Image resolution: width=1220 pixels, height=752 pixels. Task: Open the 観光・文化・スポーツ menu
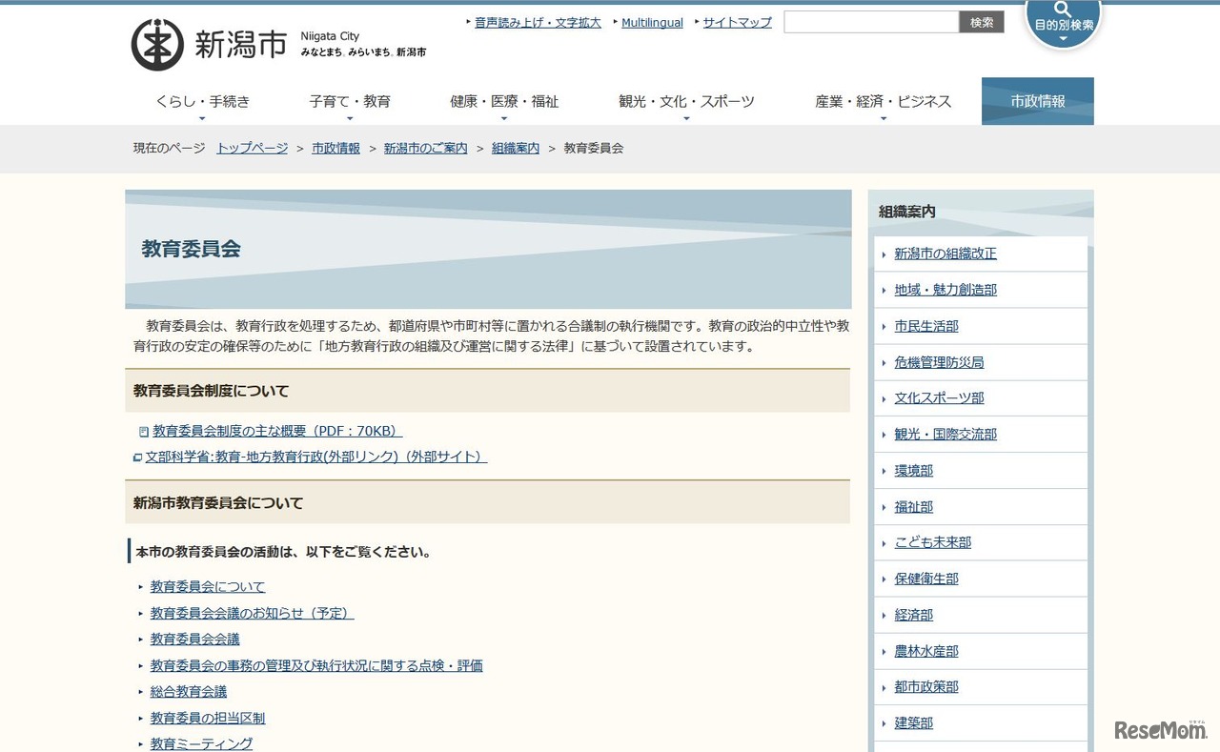click(x=685, y=102)
